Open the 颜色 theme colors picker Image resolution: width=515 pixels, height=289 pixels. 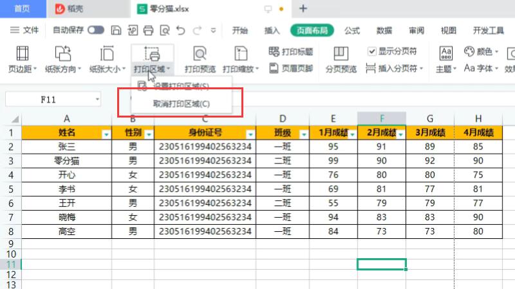pyautogui.click(x=480, y=51)
